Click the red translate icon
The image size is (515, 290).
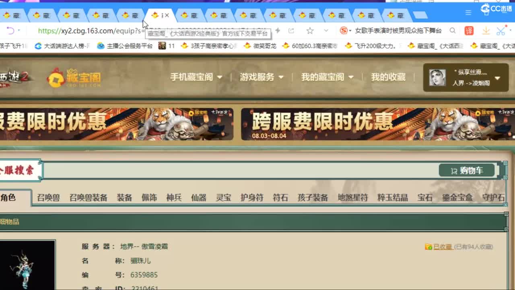click(469, 31)
